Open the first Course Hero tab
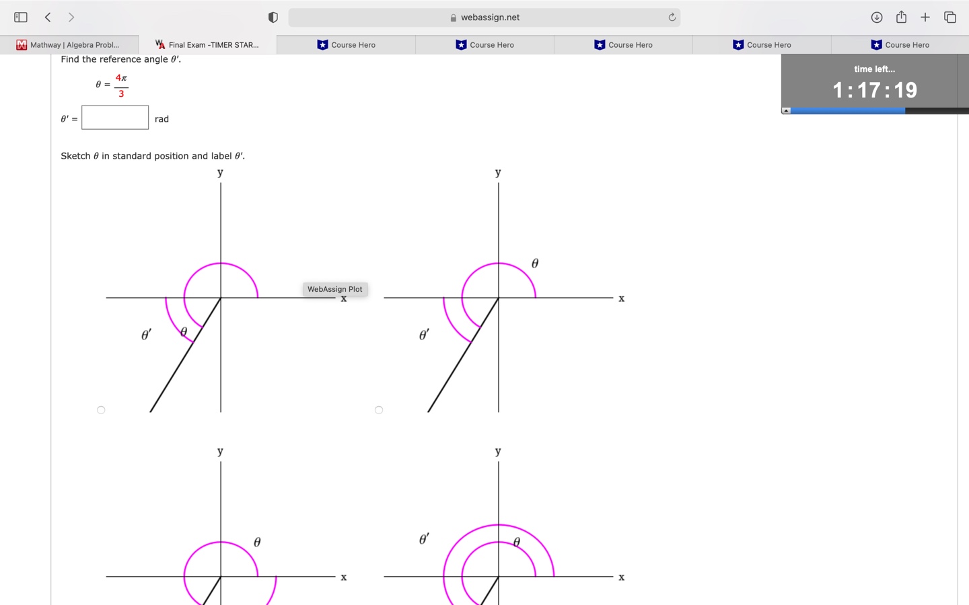The height and width of the screenshot is (605, 969). (346, 44)
